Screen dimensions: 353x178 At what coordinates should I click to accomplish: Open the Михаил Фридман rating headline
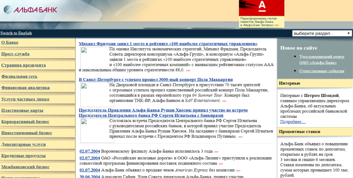[168, 44]
